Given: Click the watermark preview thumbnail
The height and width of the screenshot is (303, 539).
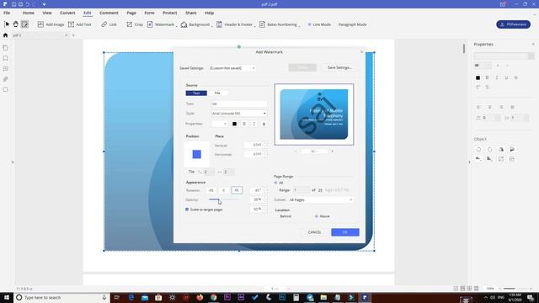Looking at the screenshot, I should (314, 114).
